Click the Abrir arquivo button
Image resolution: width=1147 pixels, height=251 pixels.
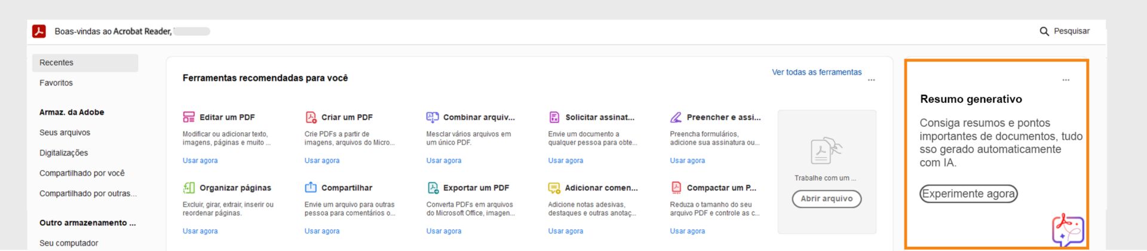(827, 199)
